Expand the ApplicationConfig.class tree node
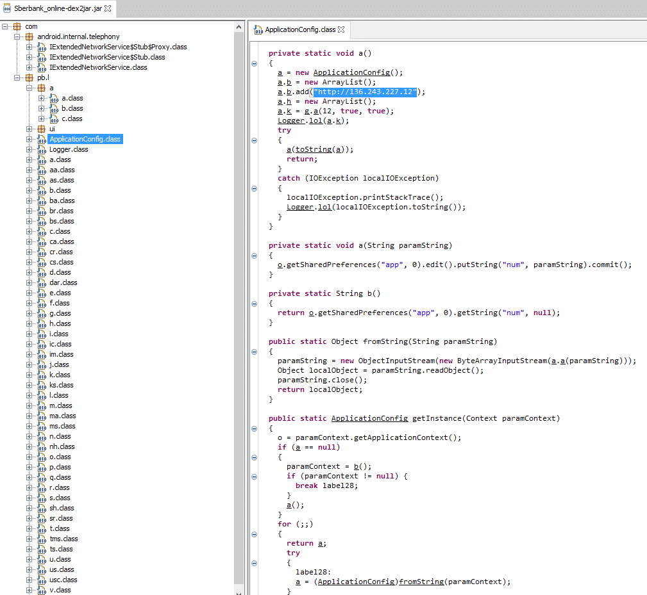647x595 pixels. click(29, 139)
